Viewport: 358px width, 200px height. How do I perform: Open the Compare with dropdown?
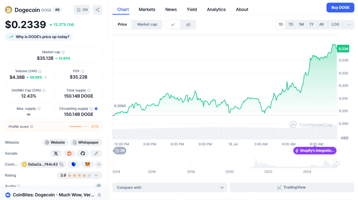[170, 187]
